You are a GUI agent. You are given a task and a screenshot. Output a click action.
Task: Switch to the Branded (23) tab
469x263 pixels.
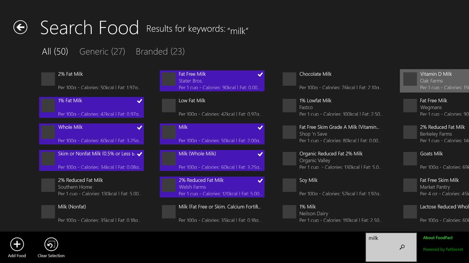point(160,52)
